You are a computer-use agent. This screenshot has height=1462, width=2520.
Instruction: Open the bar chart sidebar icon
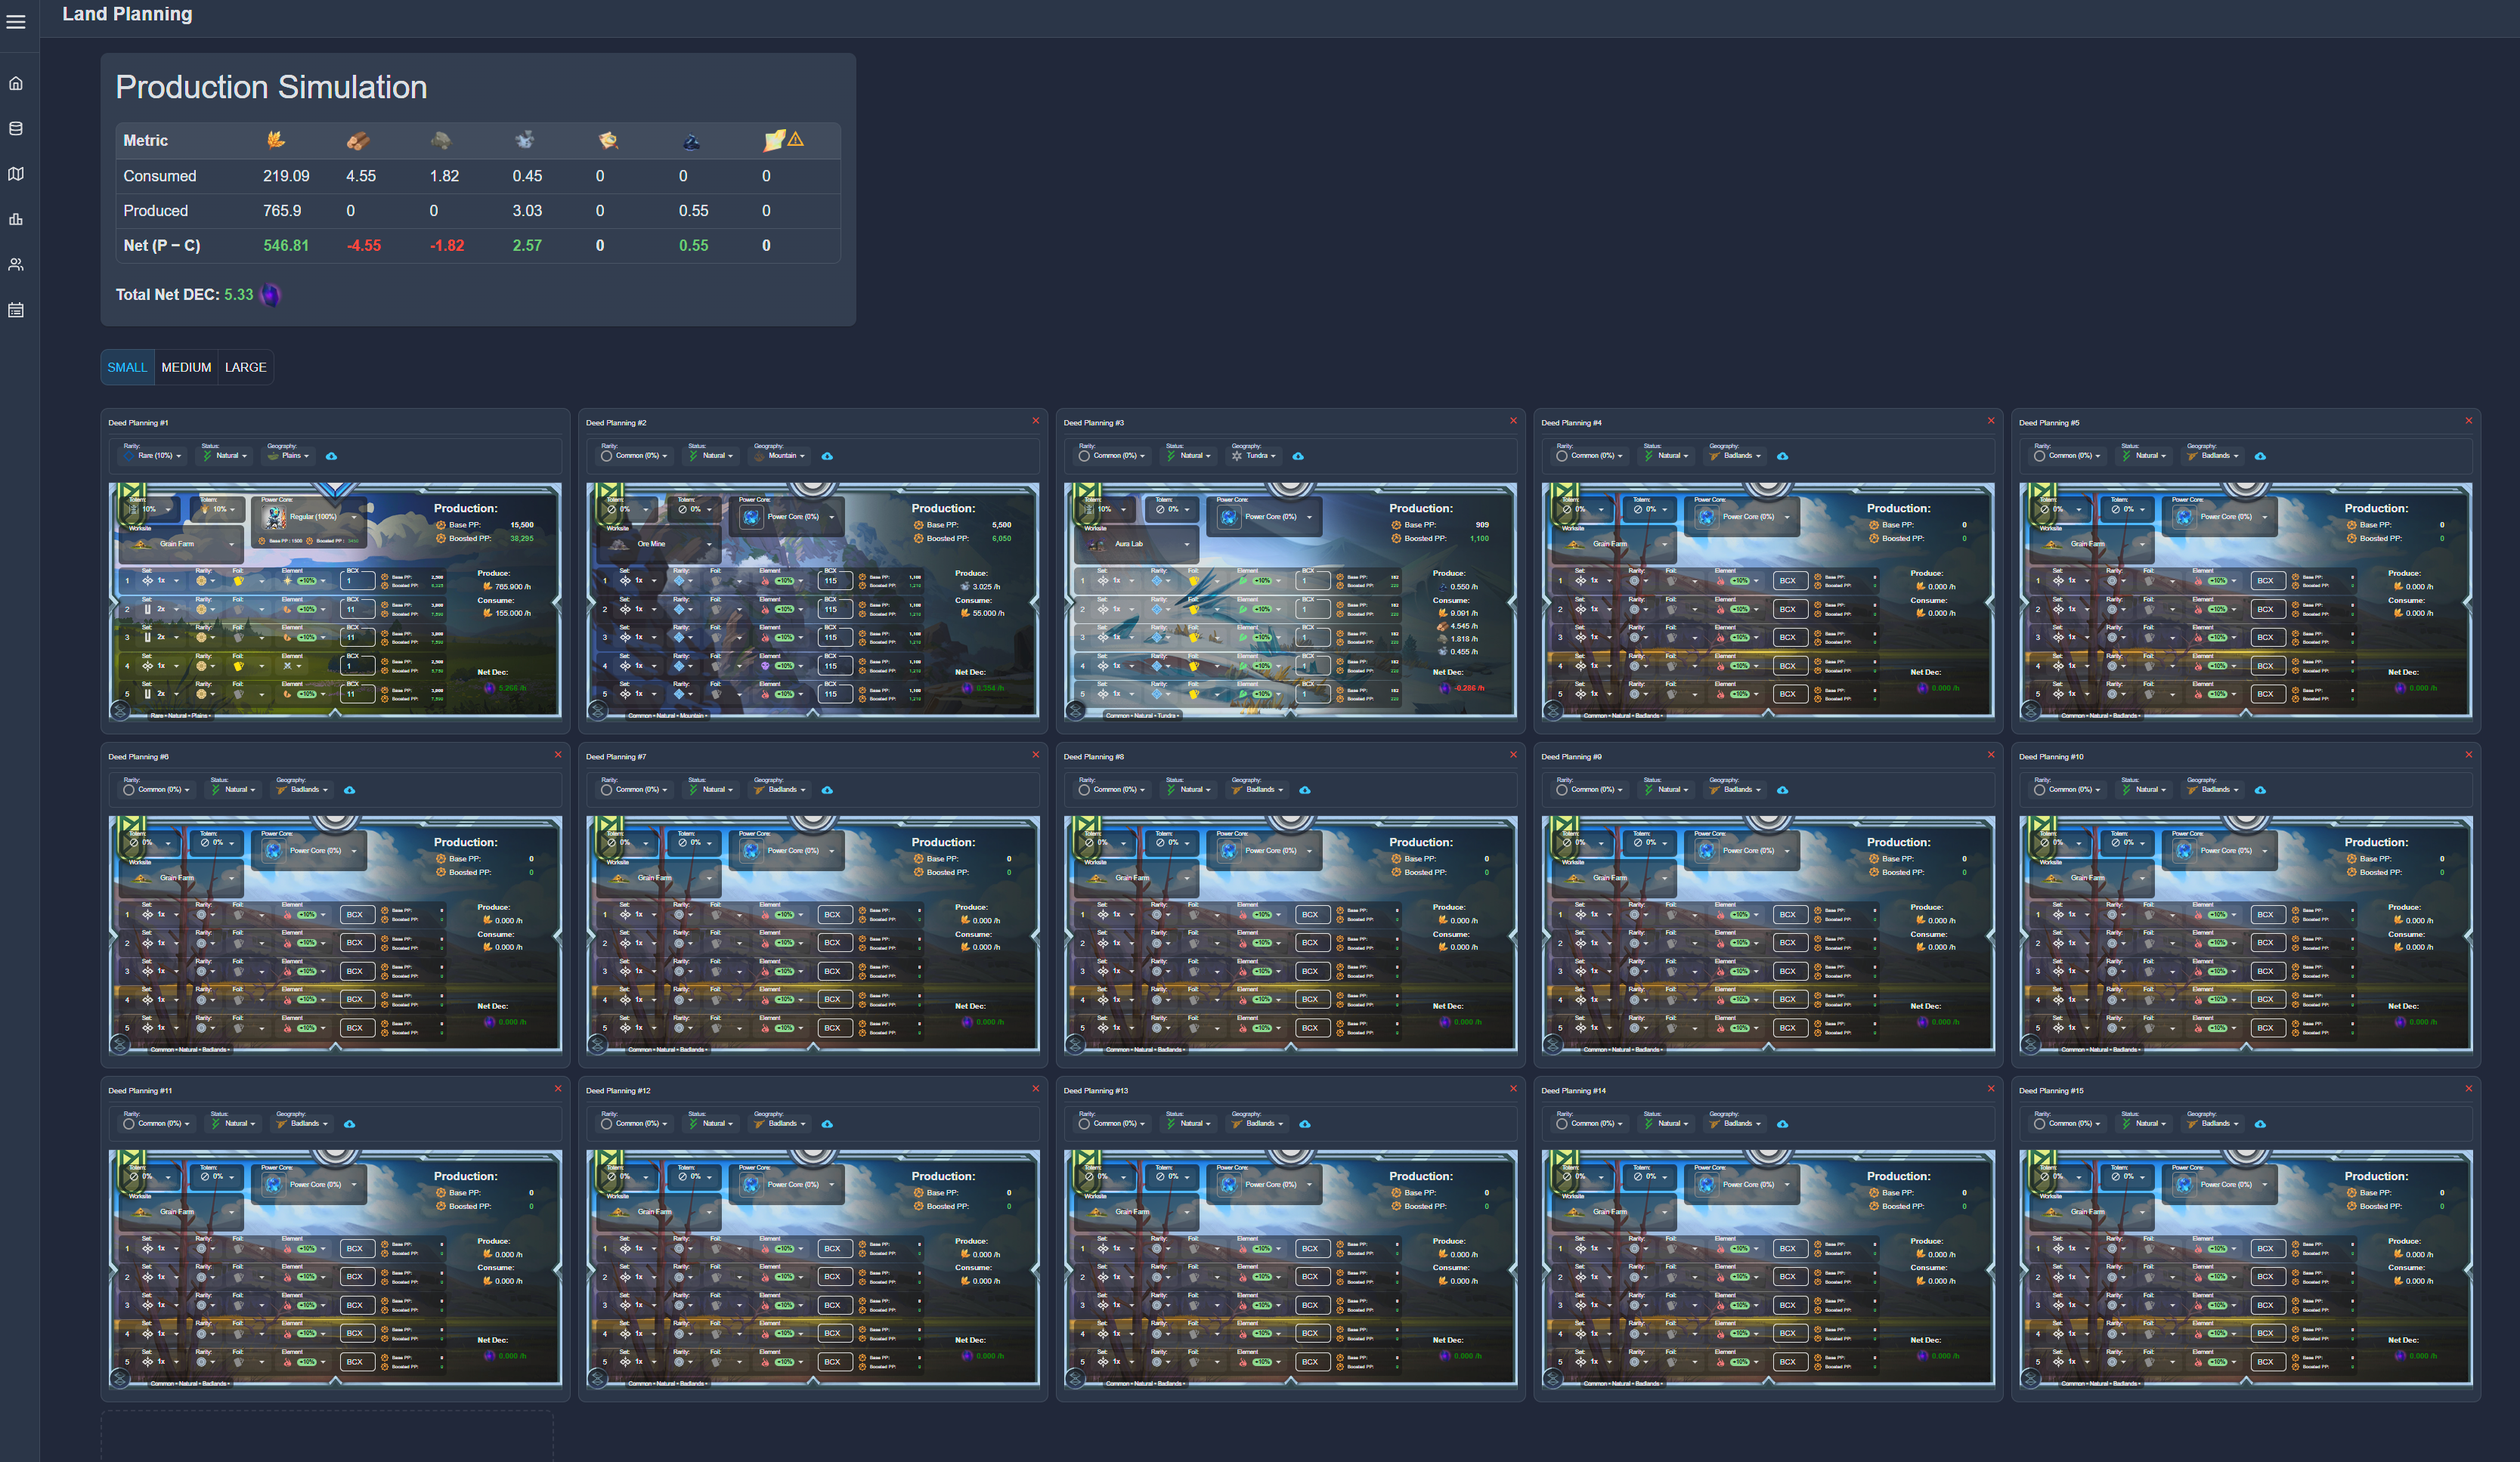[x=16, y=219]
